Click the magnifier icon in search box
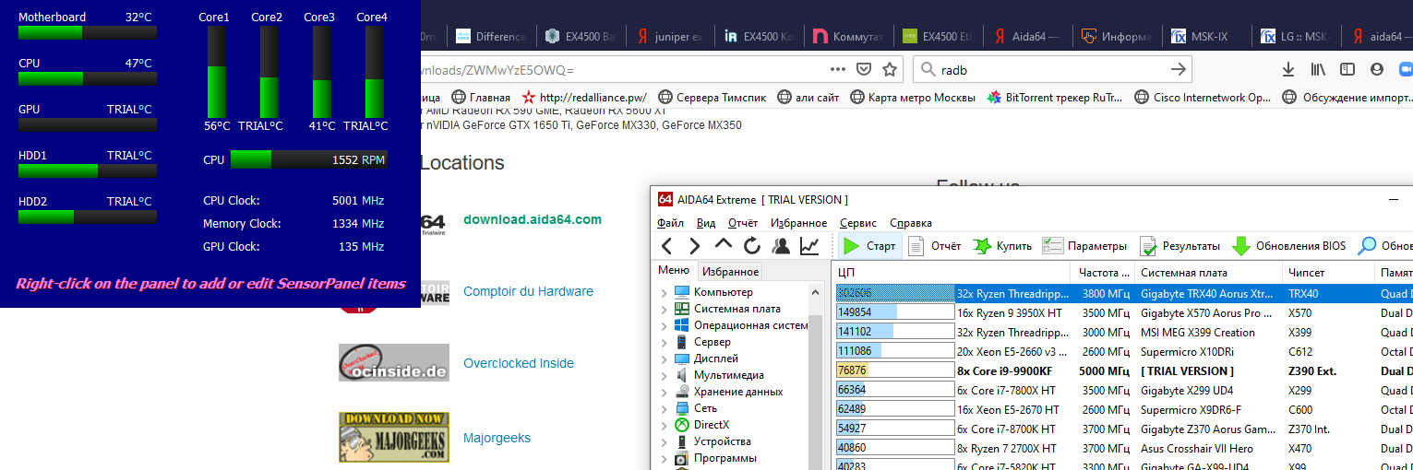Image resolution: width=1413 pixels, height=470 pixels. [x=927, y=69]
